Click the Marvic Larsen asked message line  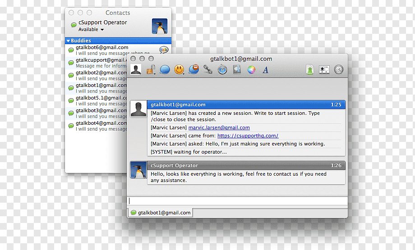pyautogui.click(x=238, y=144)
